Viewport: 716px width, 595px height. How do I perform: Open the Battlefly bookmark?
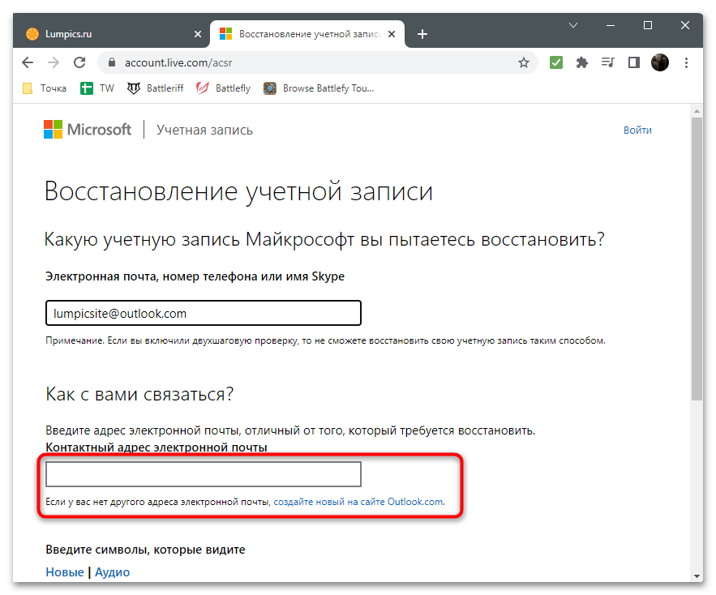click(x=223, y=88)
